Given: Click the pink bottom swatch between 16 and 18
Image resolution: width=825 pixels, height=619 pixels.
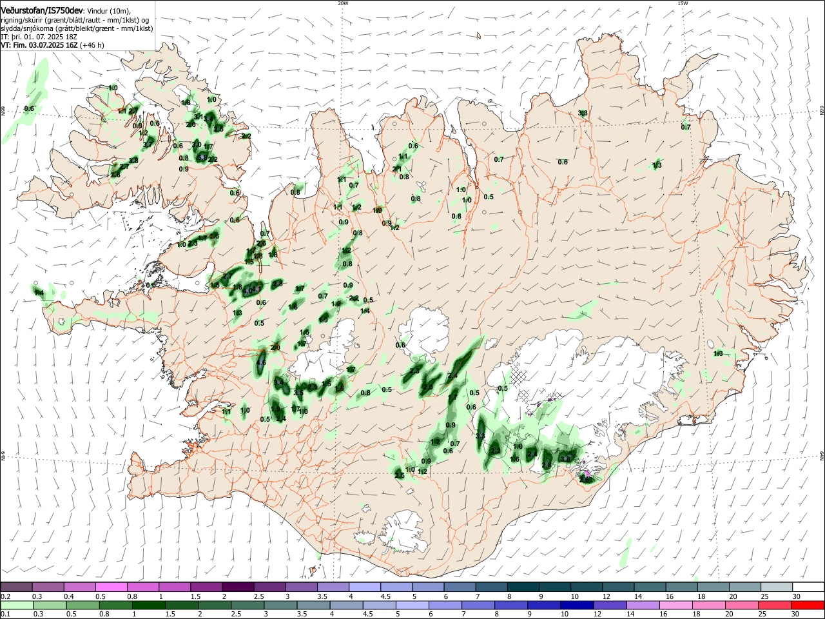Looking at the screenshot, I should point(676,605).
